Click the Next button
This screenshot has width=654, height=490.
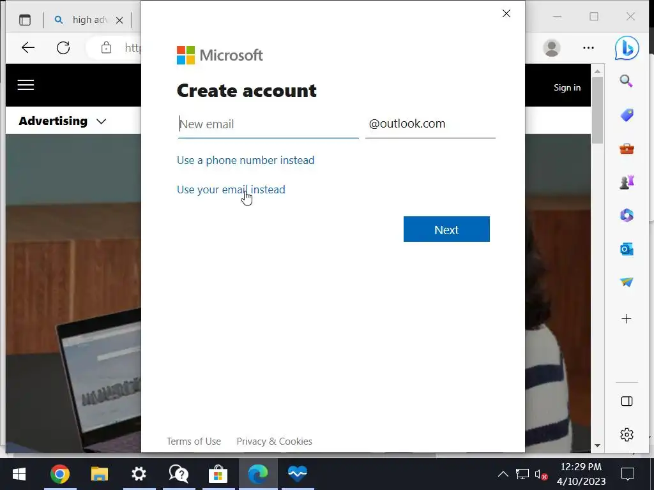click(446, 229)
